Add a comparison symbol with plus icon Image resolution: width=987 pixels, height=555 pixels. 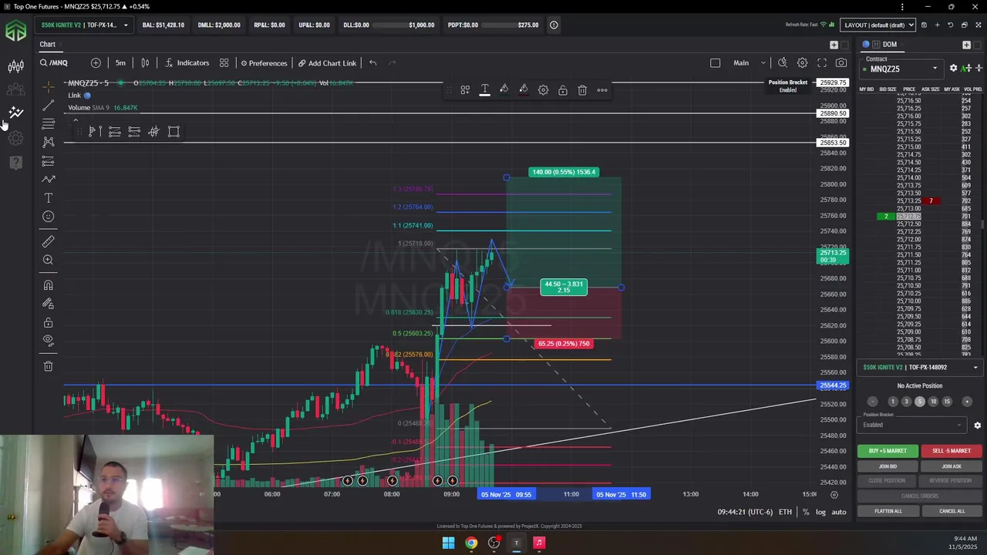coord(96,62)
